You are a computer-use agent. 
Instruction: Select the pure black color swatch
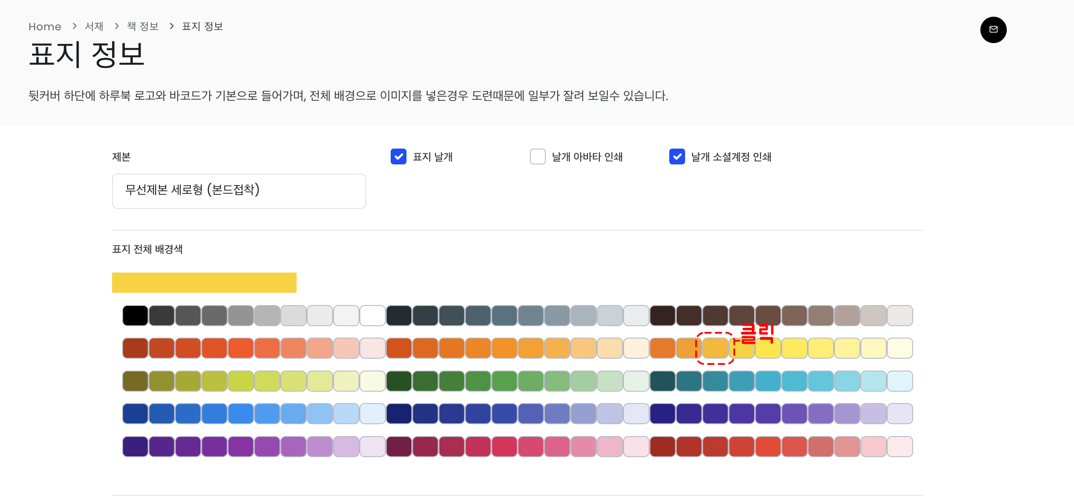135,316
